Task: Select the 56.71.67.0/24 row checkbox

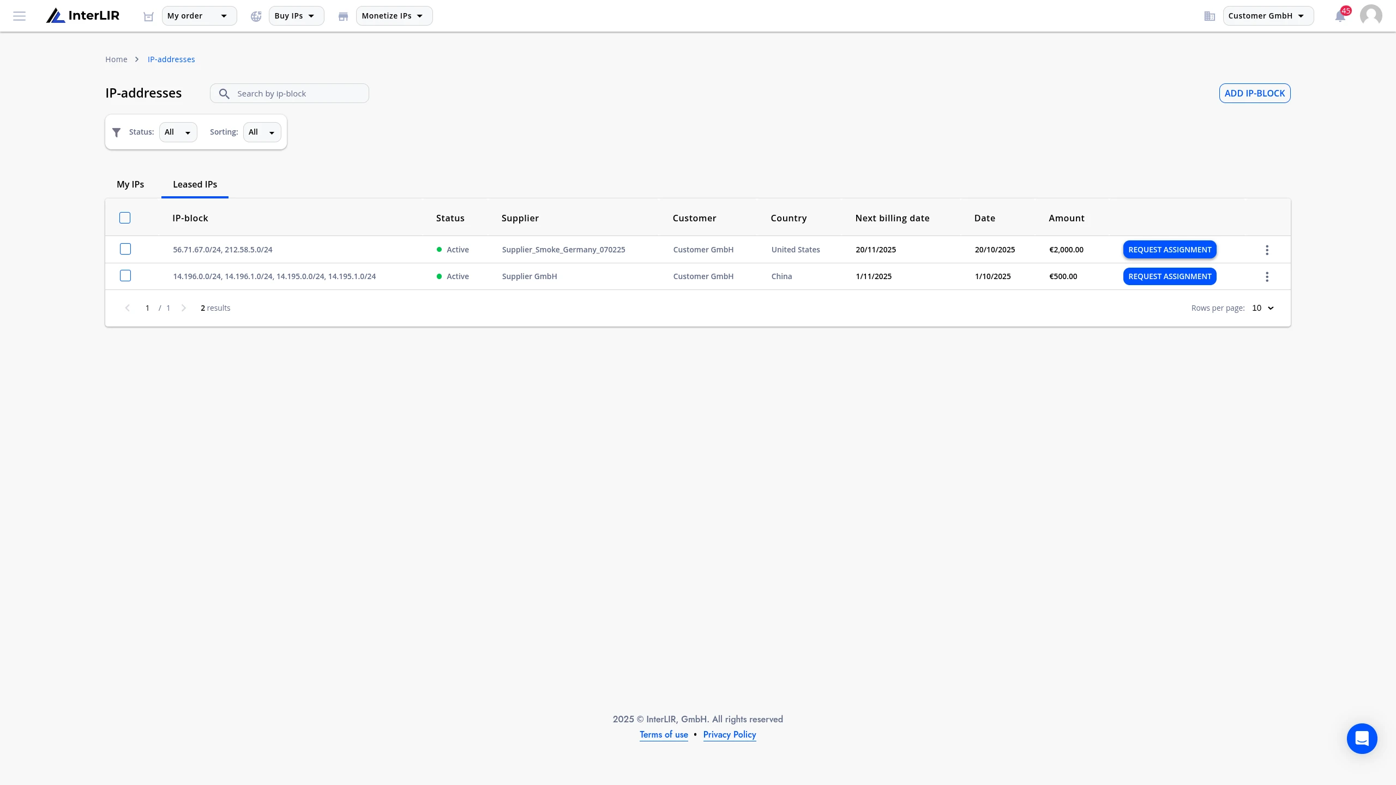Action: click(125, 249)
